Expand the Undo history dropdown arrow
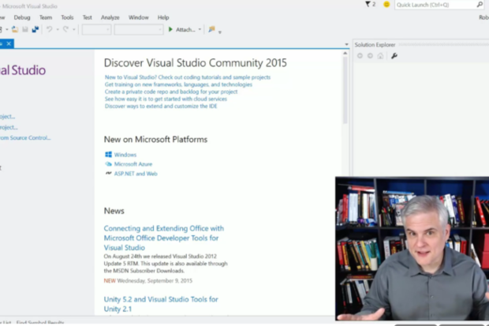 (58, 30)
